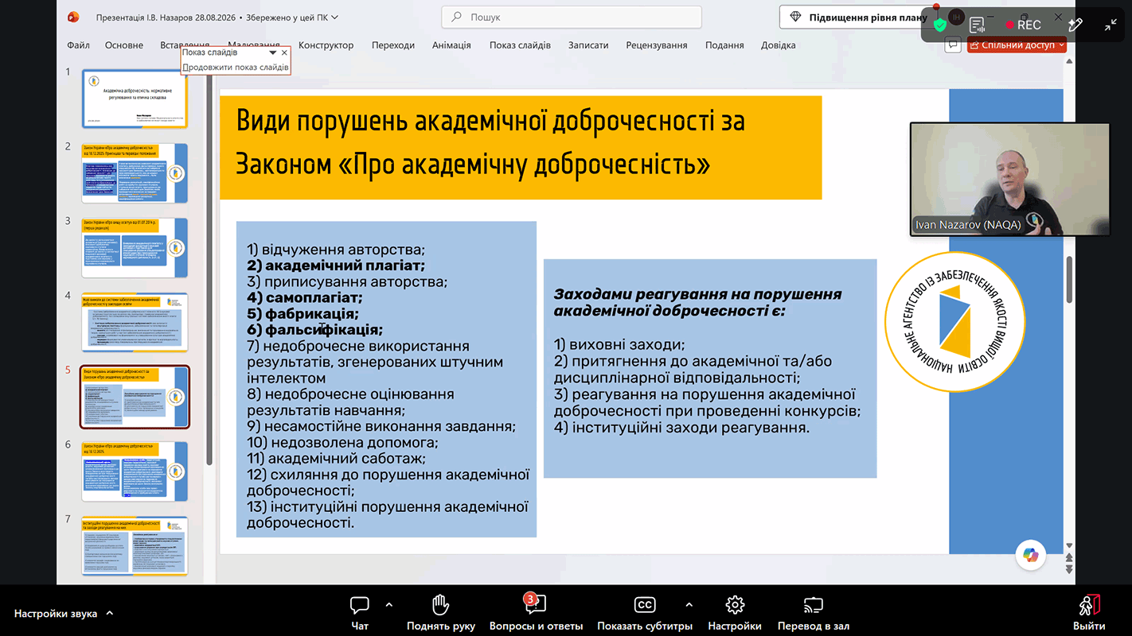The image size is (1132, 636).
Task: Open the save-location dropdown in title bar
Action: tap(334, 17)
